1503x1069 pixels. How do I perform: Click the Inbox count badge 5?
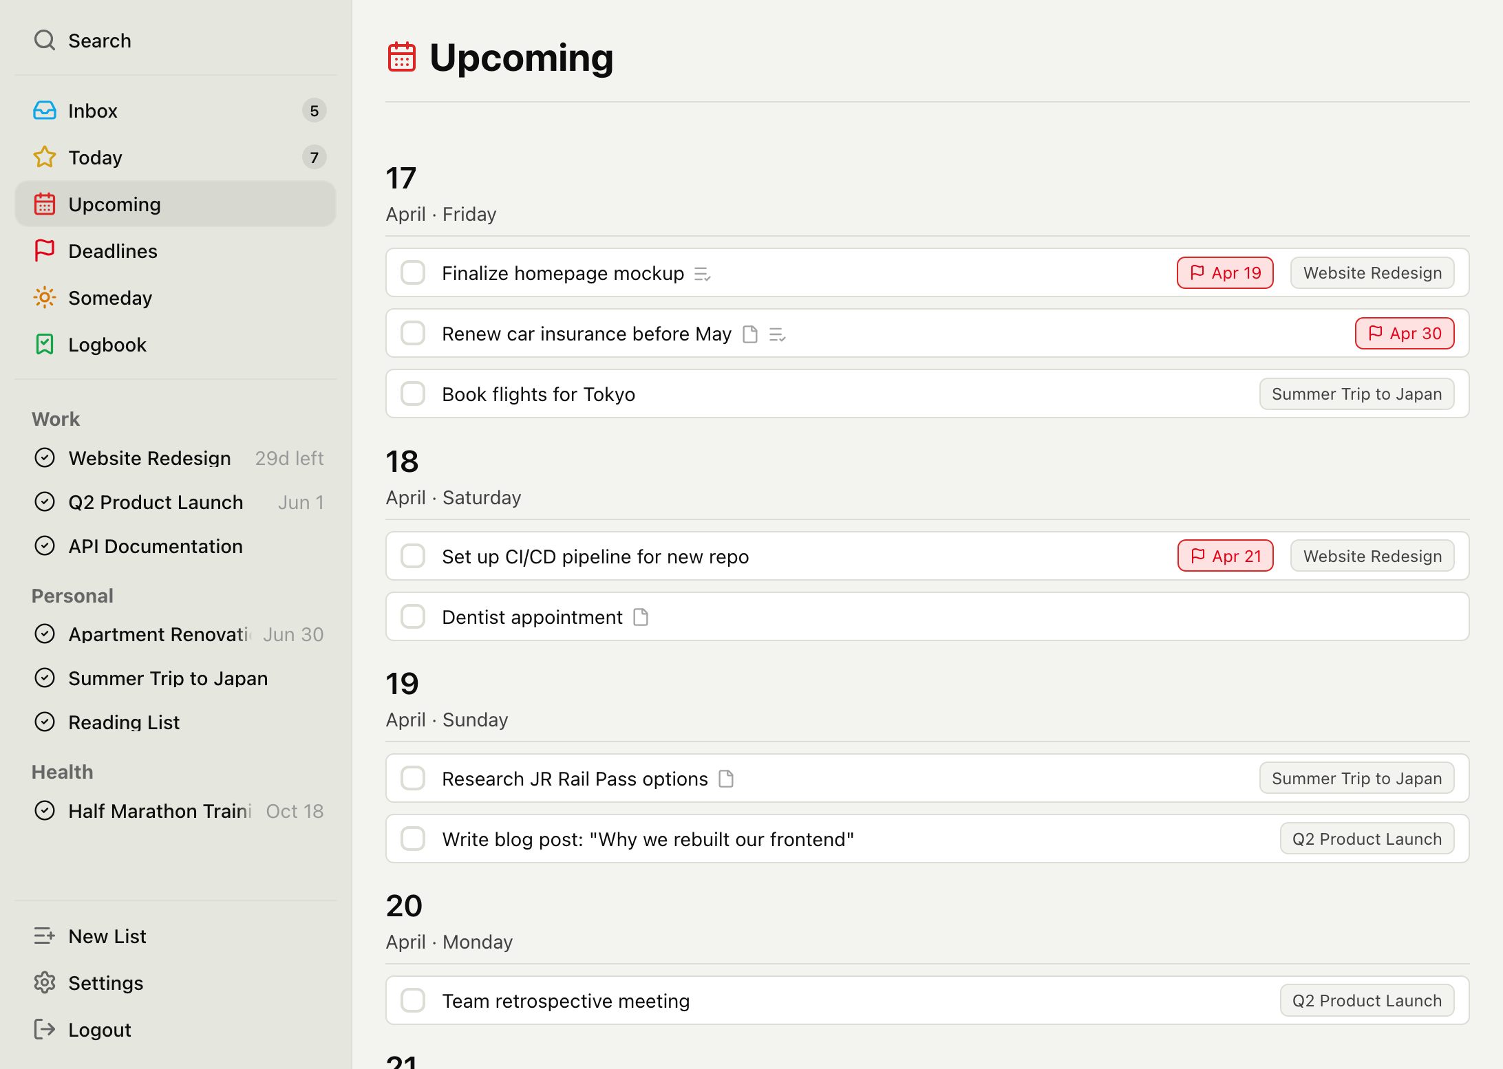coord(314,111)
